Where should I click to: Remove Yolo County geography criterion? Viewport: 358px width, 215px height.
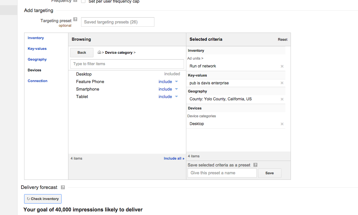(282, 99)
